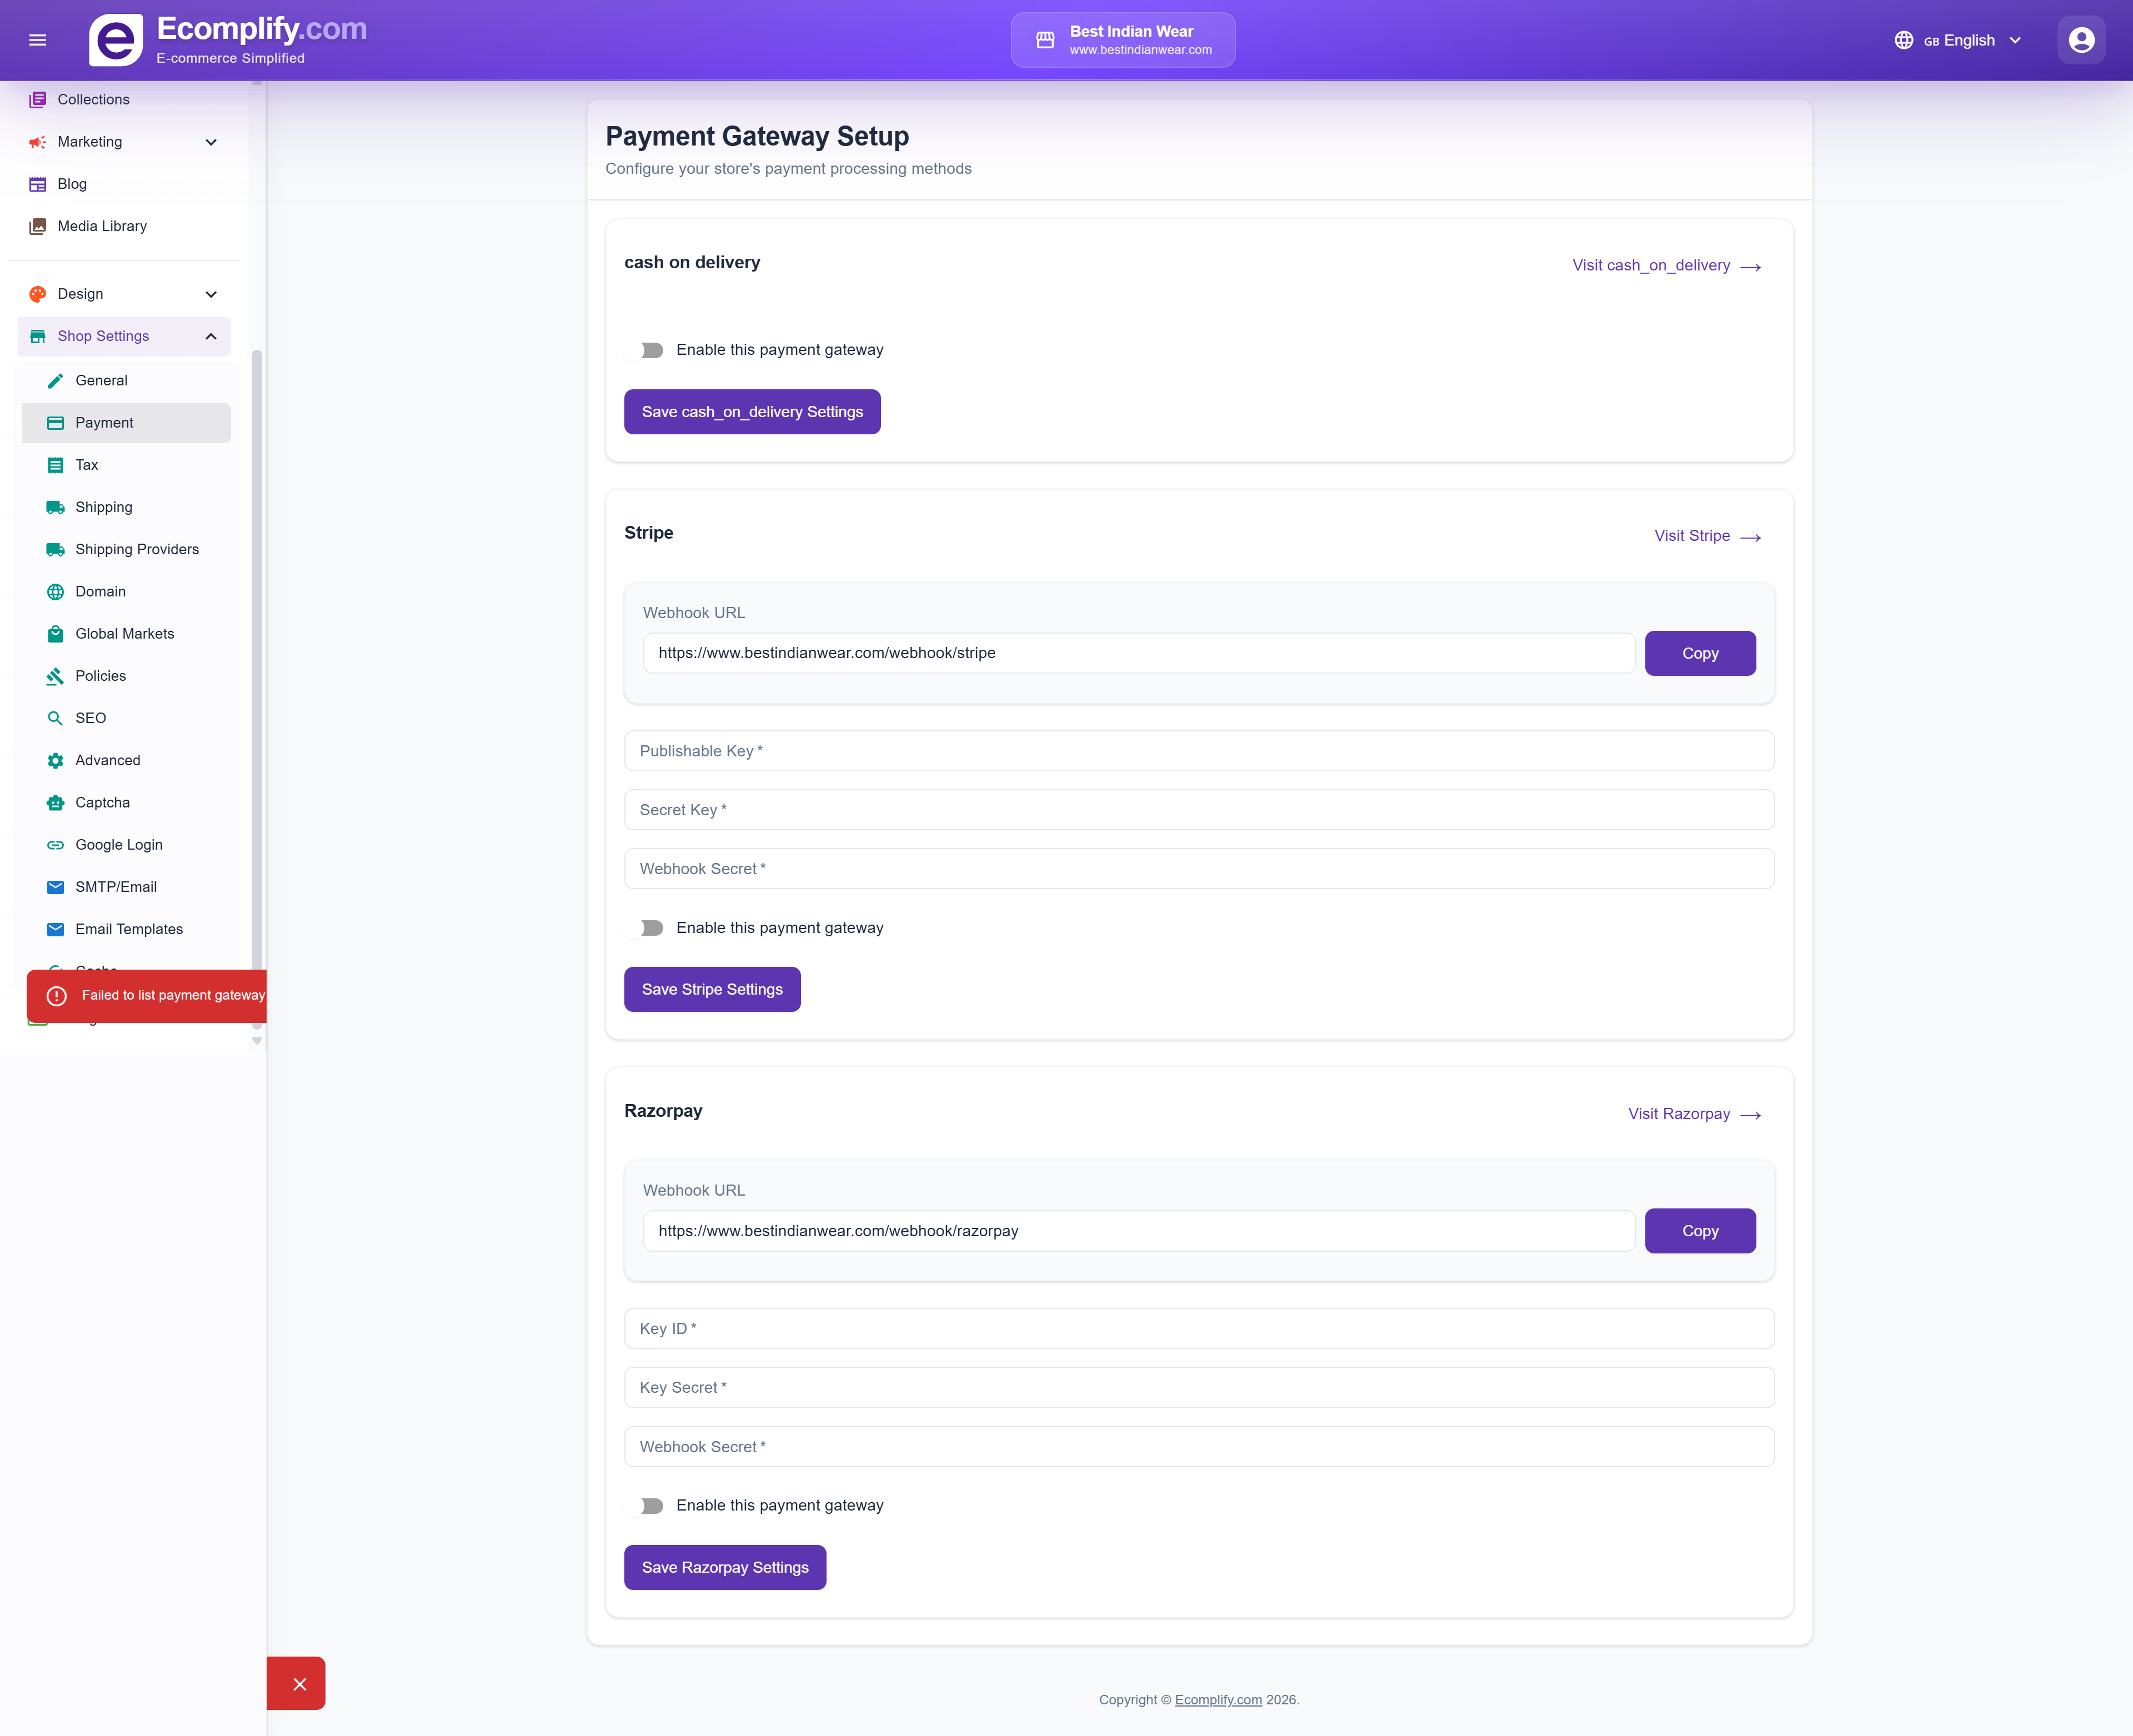Image resolution: width=2133 pixels, height=1736 pixels.
Task: Enable the Razorpay payment gateway toggle
Action: pos(650,1505)
